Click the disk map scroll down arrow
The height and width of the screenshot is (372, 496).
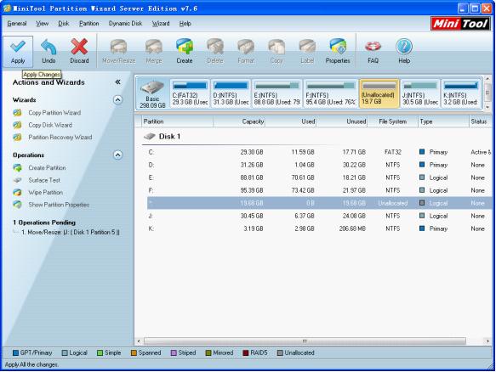click(x=487, y=107)
